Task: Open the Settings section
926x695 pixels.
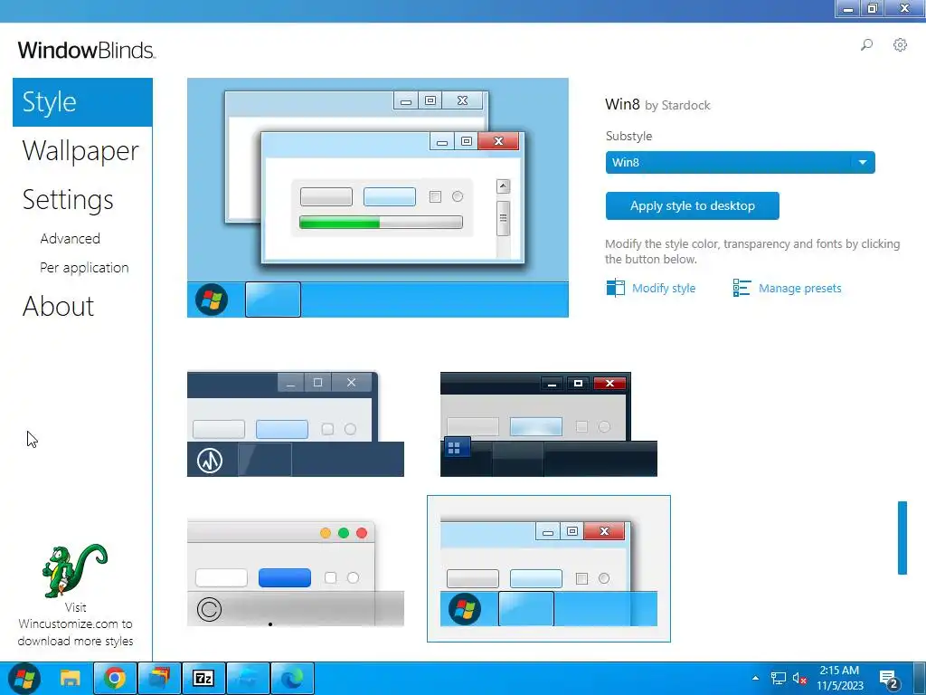Action: click(x=68, y=200)
